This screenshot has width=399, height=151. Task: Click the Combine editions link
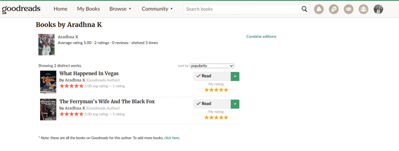261,36
